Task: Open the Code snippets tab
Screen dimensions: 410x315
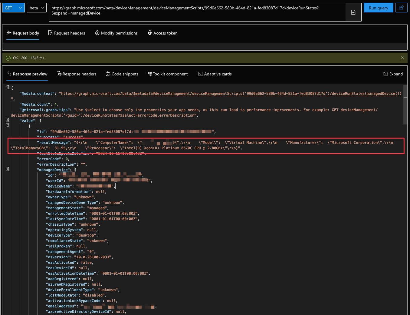Action: [122, 74]
